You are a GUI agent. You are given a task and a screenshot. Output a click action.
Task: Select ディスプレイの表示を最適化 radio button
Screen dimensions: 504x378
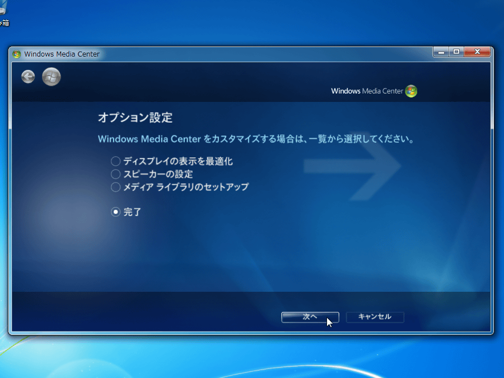tap(116, 161)
